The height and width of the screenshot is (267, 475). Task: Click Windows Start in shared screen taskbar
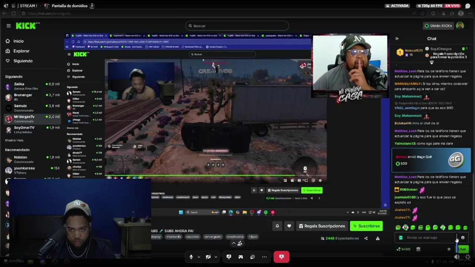181,212
